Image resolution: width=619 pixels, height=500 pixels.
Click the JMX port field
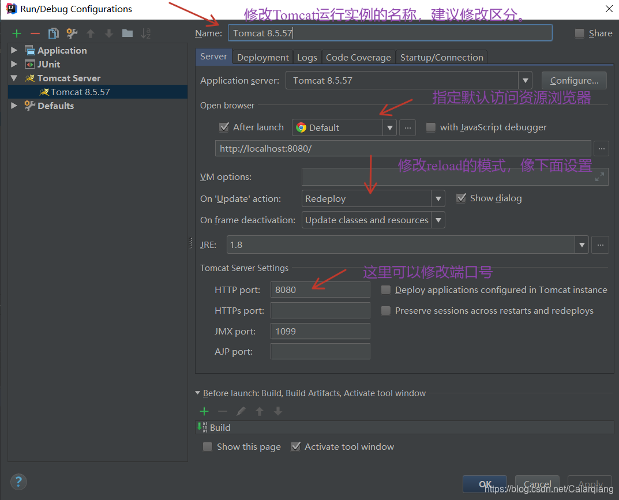click(x=320, y=331)
